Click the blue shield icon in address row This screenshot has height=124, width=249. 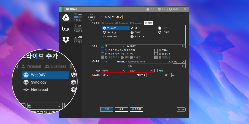pyautogui.click(x=106, y=62)
